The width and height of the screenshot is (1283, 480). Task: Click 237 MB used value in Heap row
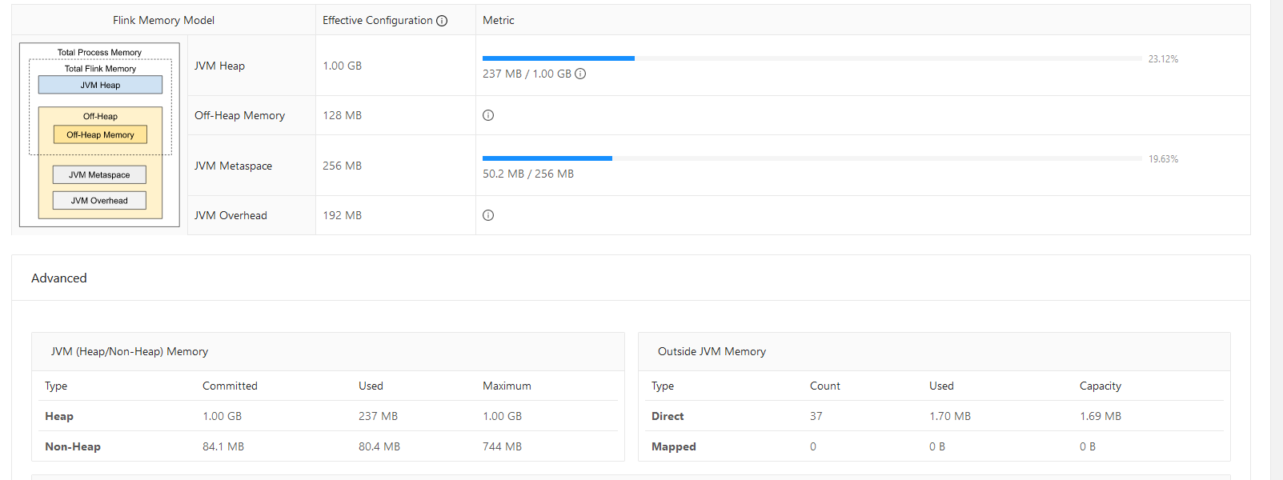coord(378,416)
